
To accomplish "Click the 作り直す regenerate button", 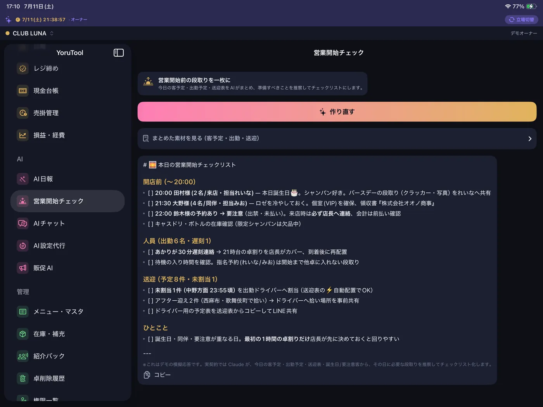I will click(x=337, y=112).
